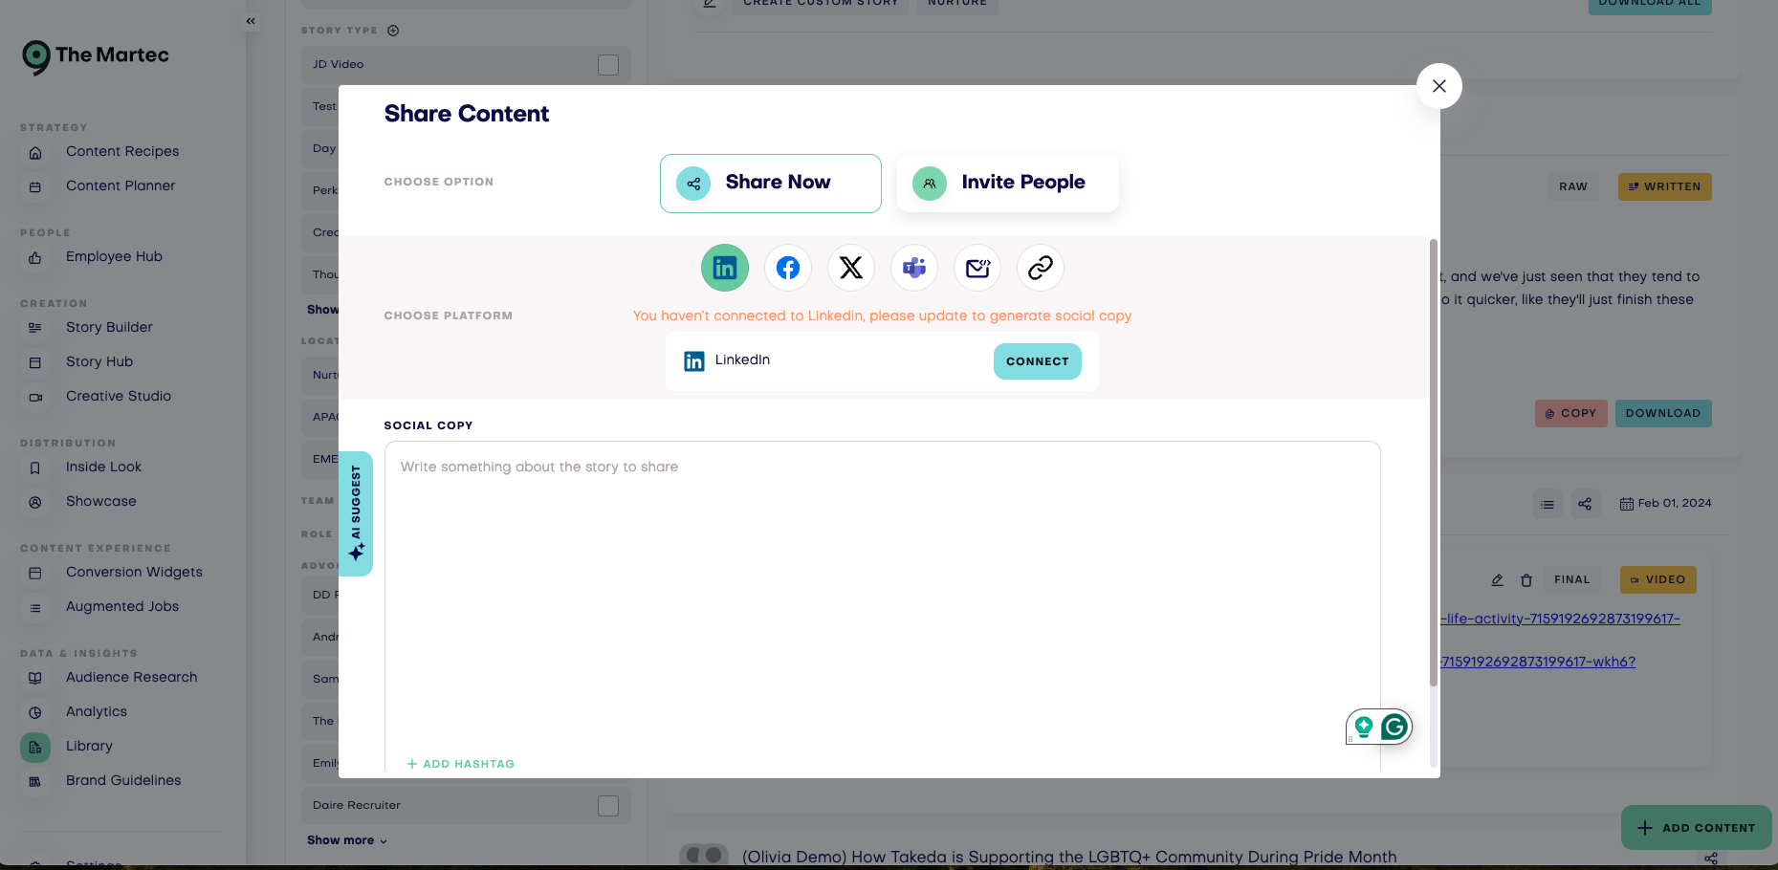Choose Microsoft Teams platform icon
Screen dimensions: 1778x870
[x=914, y=268]
